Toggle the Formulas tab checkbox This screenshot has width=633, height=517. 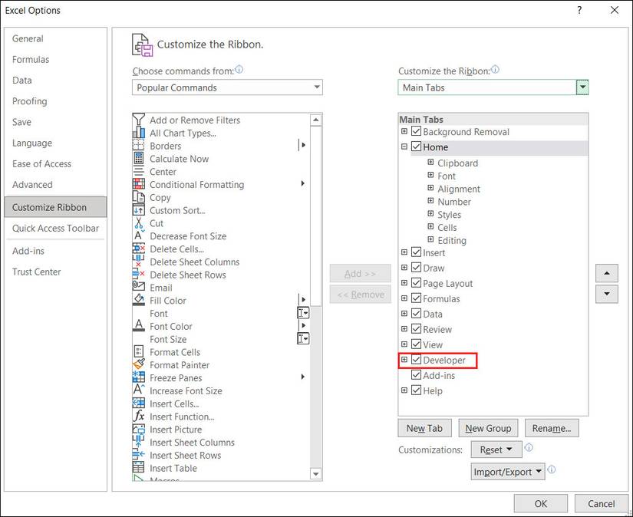coord(416,298)
